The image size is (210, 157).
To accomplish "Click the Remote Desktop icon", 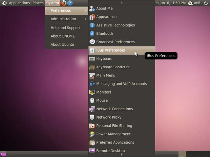I will pos(92,150).
